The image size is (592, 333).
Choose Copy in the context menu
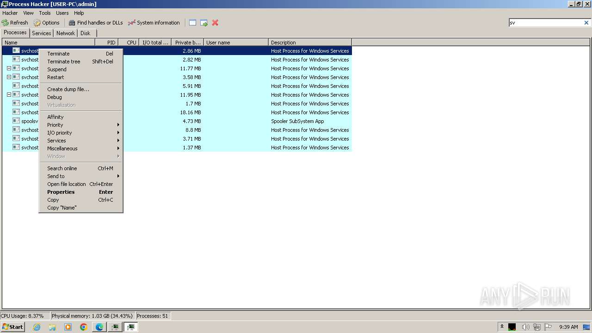point(80,200)
